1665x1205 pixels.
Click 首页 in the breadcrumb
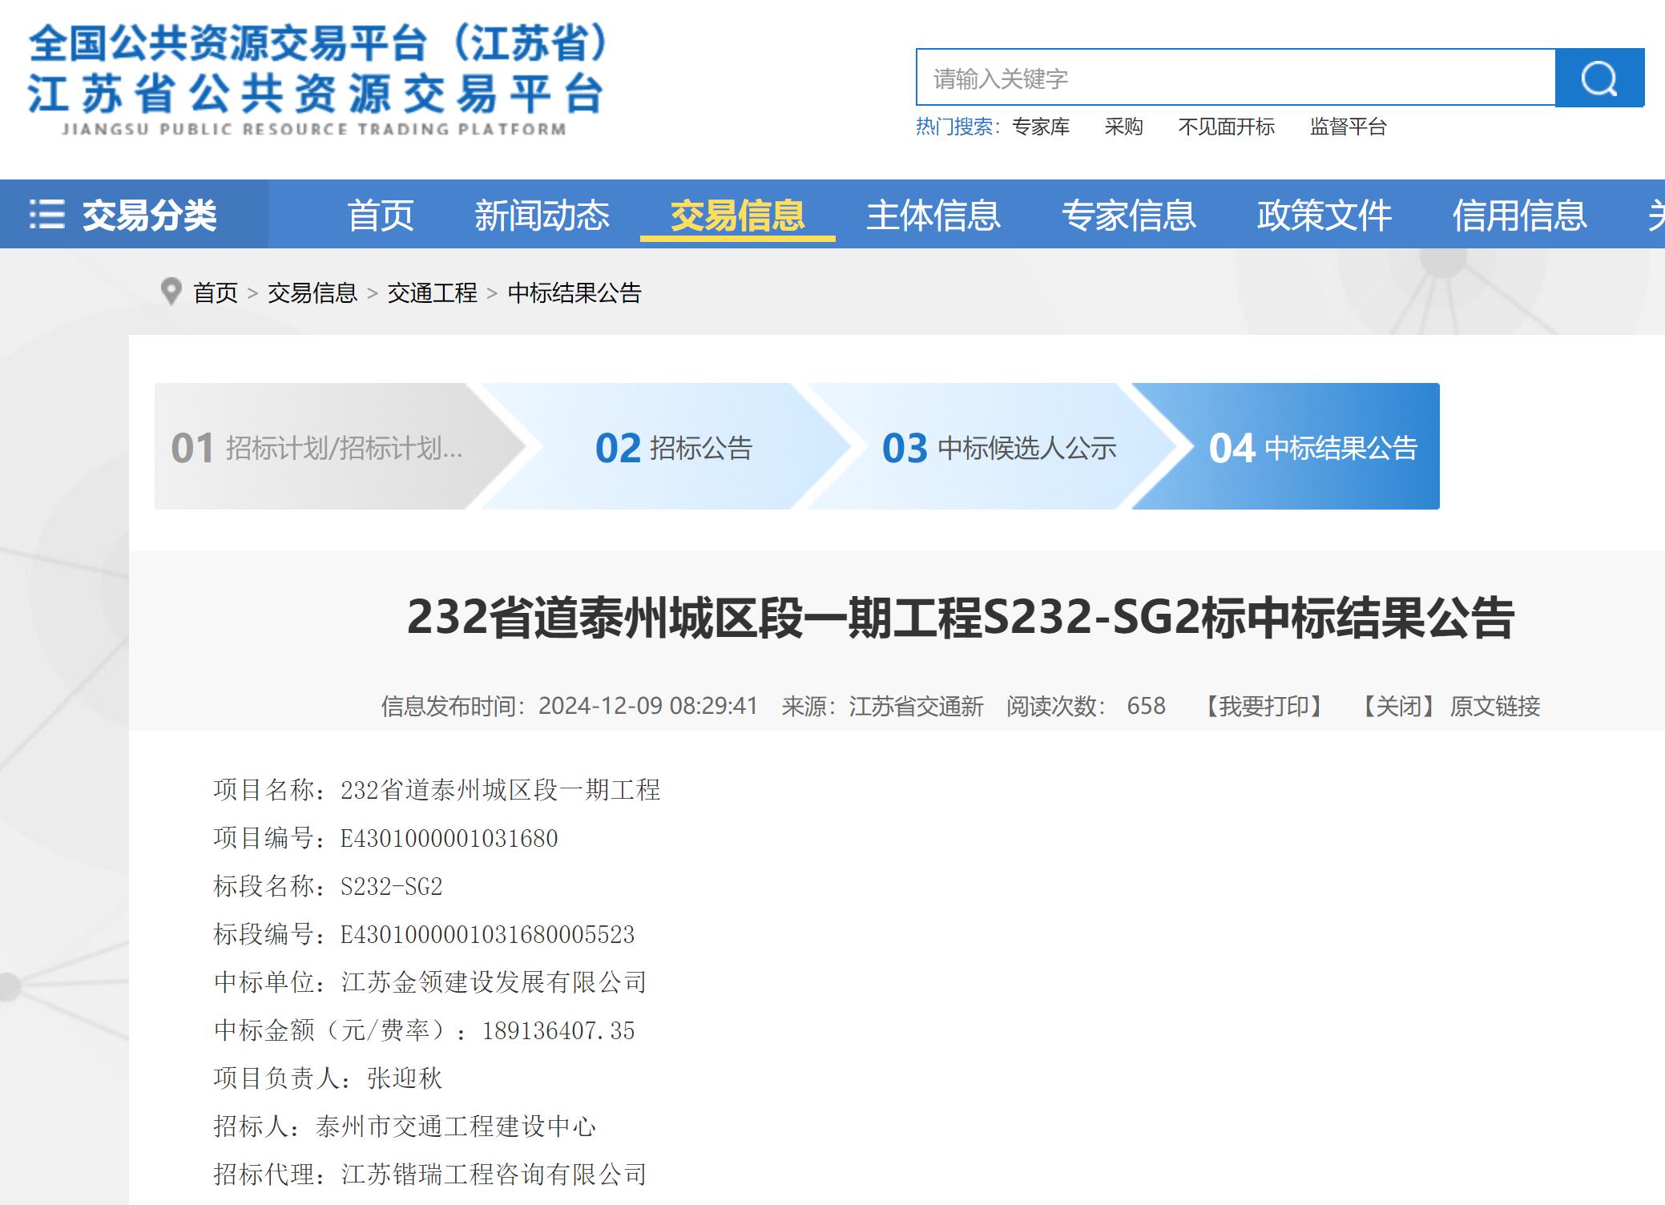[x=216, y=292]
